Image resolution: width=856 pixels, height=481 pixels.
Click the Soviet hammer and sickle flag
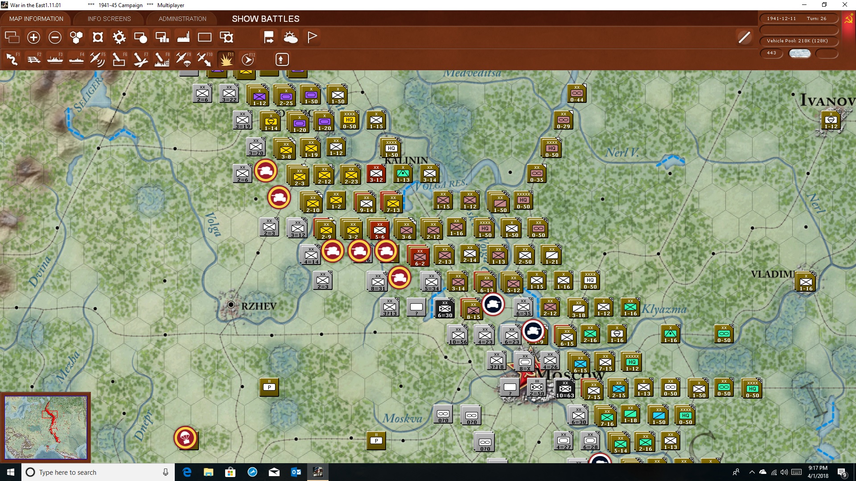(848, 20)
